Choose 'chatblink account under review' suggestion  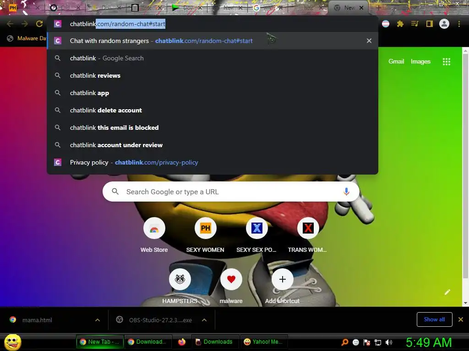213,145
